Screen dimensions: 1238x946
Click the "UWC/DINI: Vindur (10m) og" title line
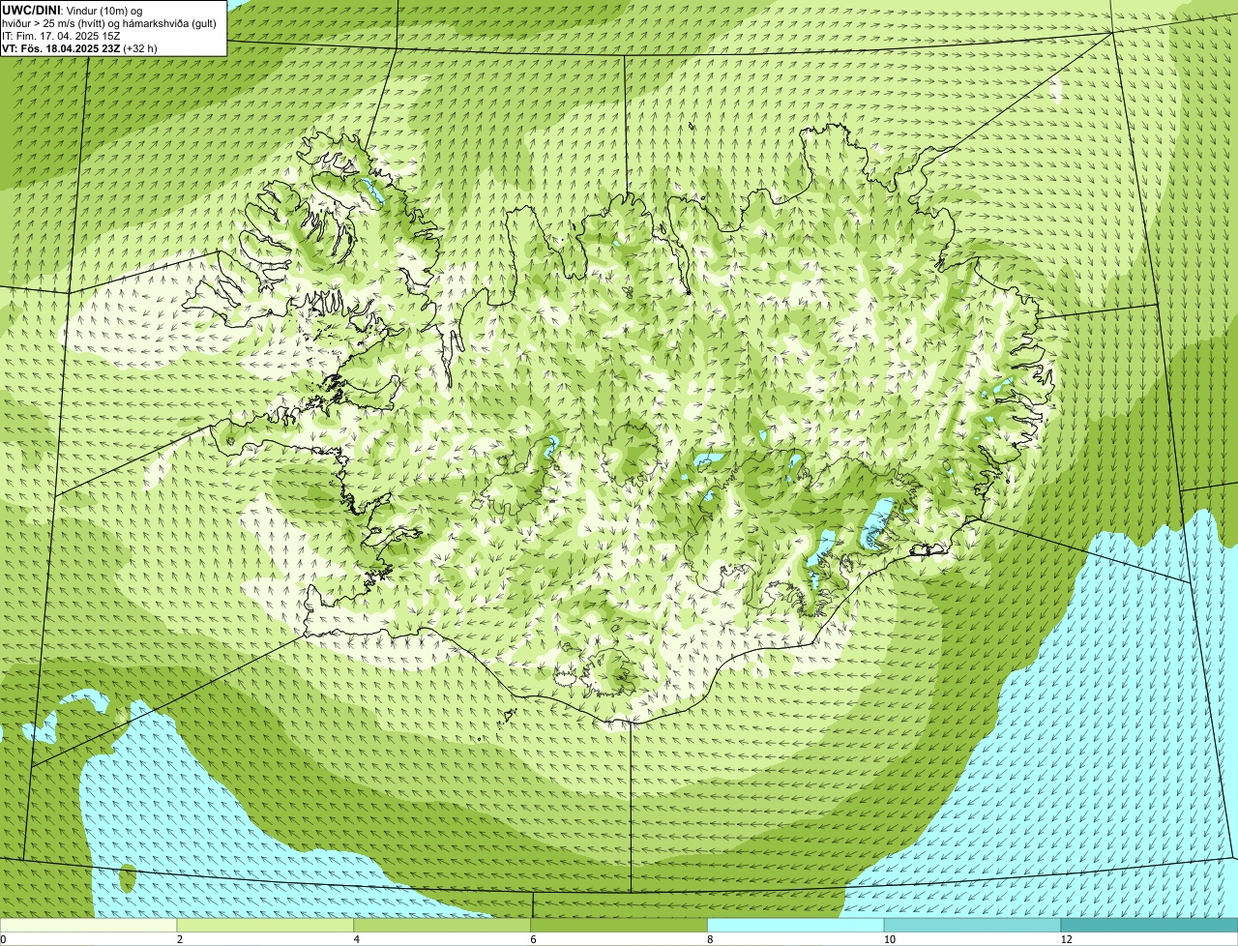pos(72,10)
